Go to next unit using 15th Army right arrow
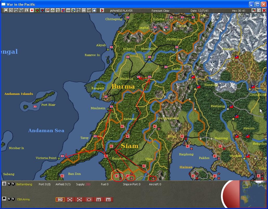The image size is (268, 209). point(13,199)
